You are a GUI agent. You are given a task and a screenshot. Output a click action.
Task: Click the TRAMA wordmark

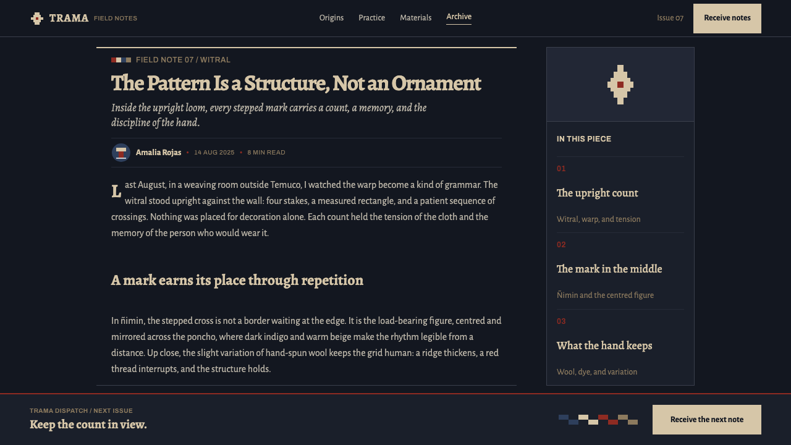point(69,19)
